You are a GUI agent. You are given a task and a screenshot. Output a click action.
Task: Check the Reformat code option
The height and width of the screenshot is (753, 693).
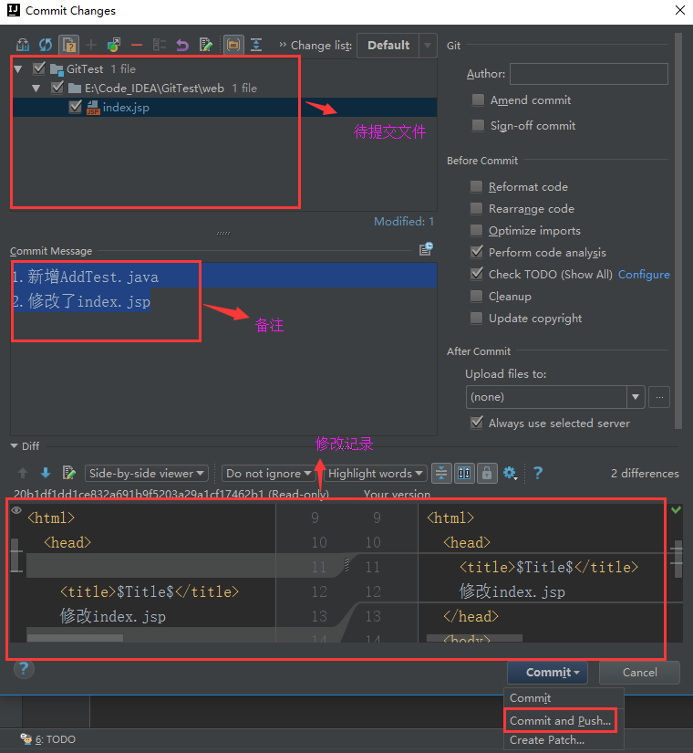click(x=476, y=186)
